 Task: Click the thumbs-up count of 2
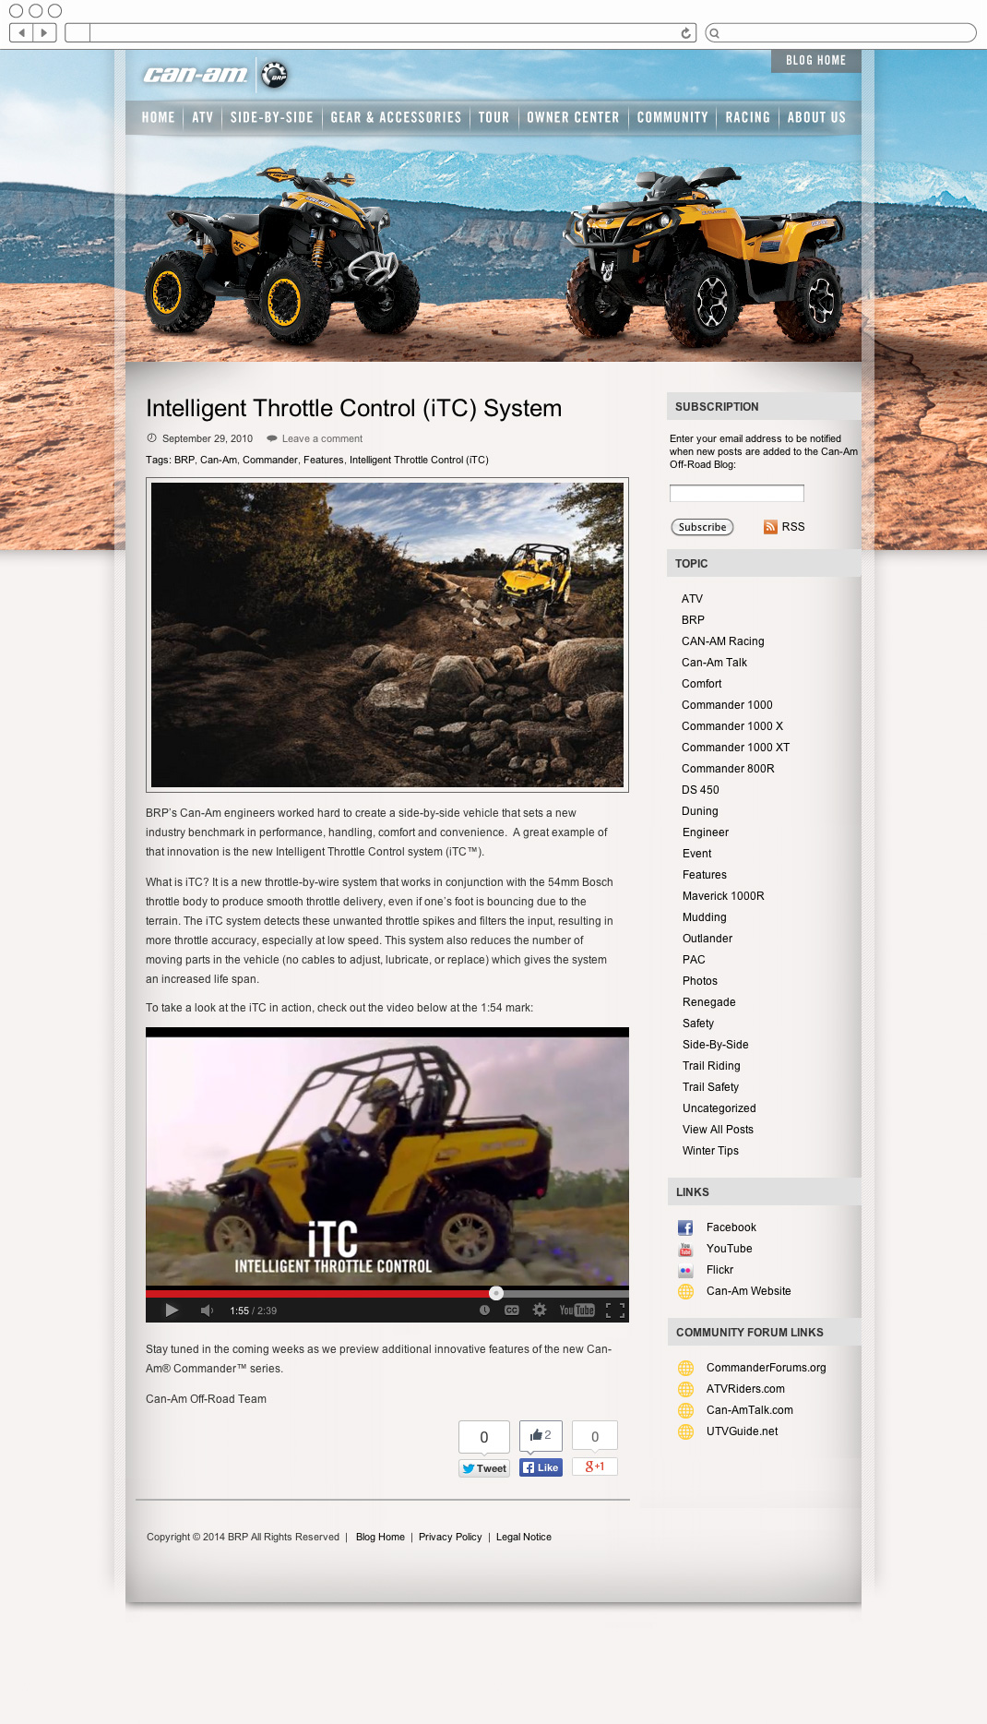point(541,1435)
